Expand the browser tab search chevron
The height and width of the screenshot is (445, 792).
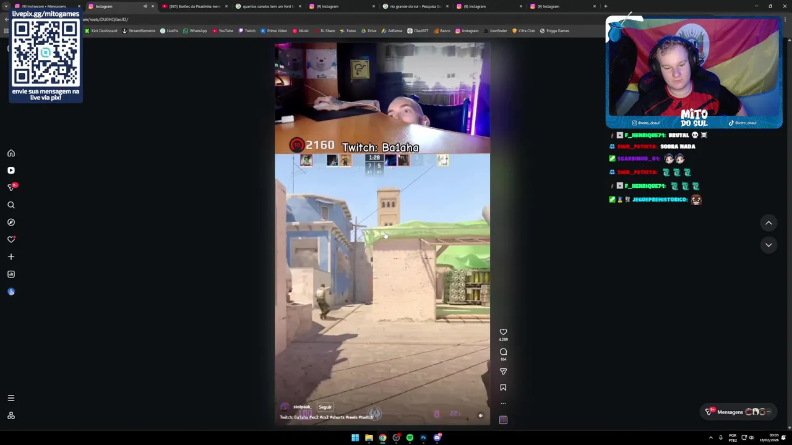coord(6,6)
